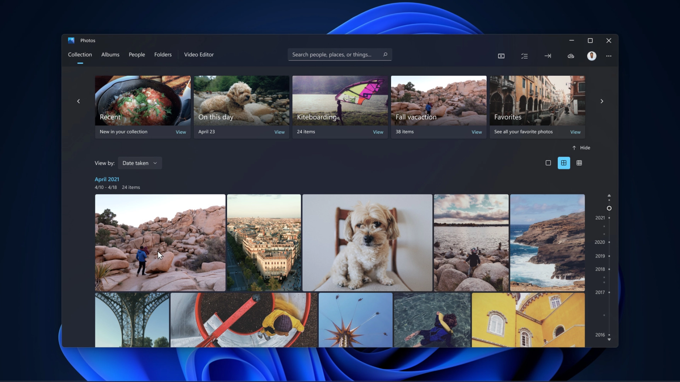This screenshot has height=382, width=680.
Task: Select multiple items using the checklist icon
Action: click(x=525, y=56)
